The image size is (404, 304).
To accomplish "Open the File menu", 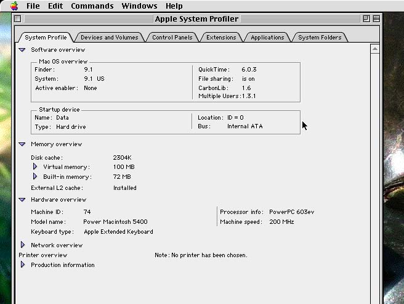I will [x=33, y=6].
